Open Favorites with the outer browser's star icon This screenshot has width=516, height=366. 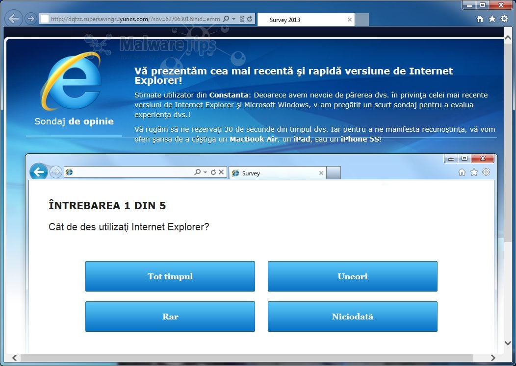[x=492, y=19]
